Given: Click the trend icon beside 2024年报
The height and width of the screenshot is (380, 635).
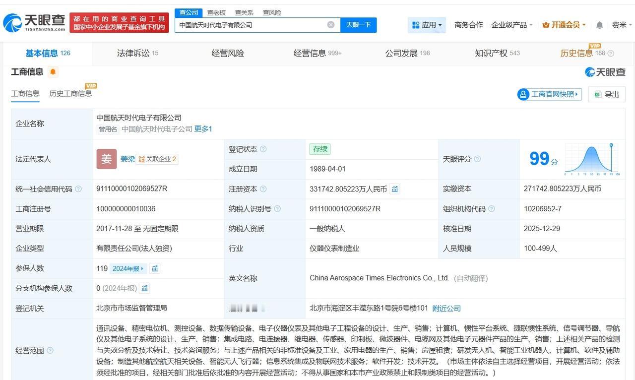Looking at the screenshot, I should (x=155, y=268).
